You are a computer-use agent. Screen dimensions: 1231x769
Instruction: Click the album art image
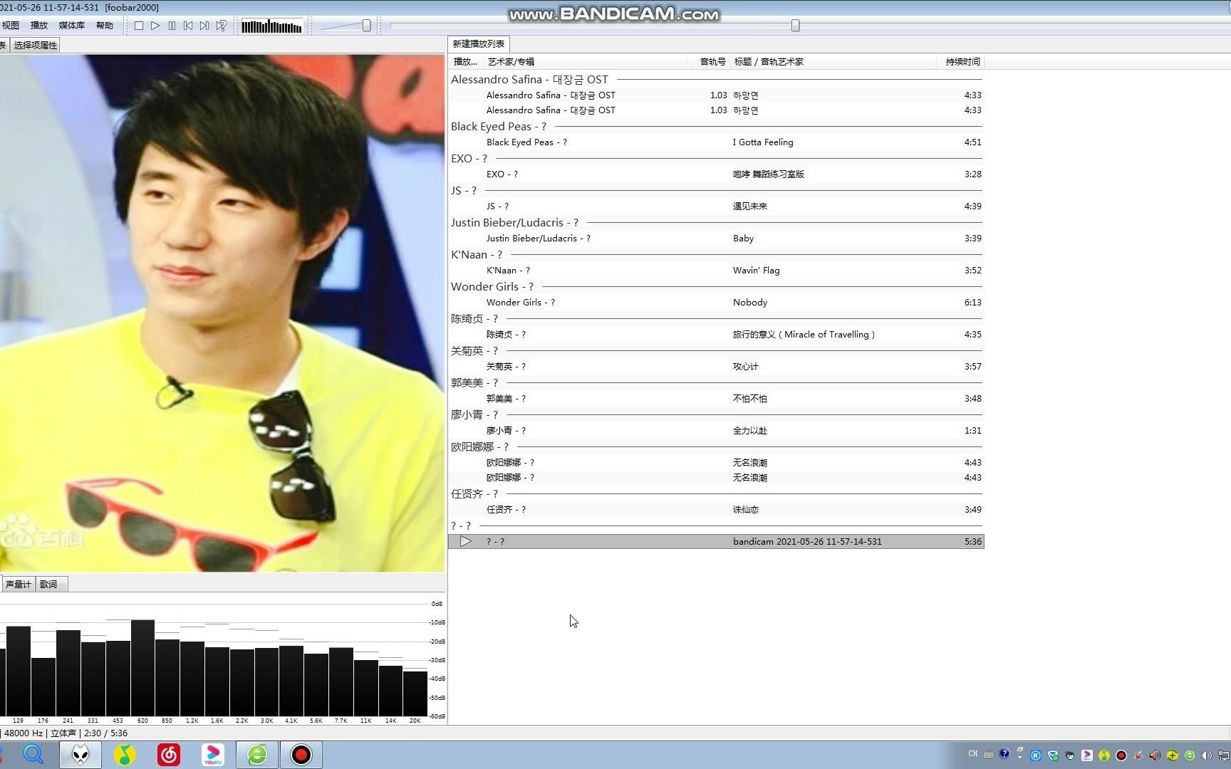(x=222, y=313)
